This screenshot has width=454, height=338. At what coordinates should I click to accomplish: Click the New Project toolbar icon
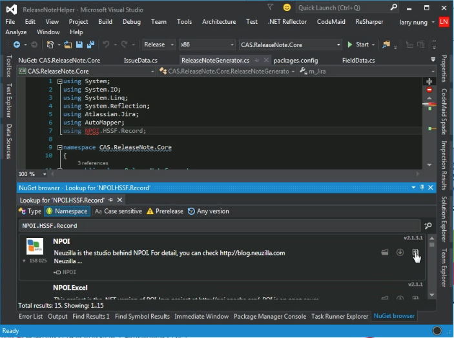pyautogui.click(x=50, y=45)
